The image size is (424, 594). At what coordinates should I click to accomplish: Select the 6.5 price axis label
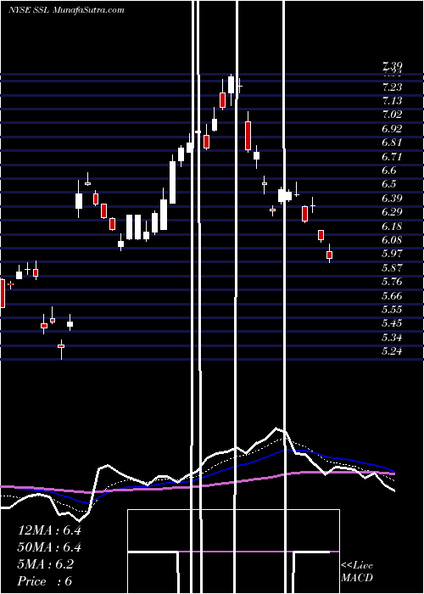coord(389,184)
